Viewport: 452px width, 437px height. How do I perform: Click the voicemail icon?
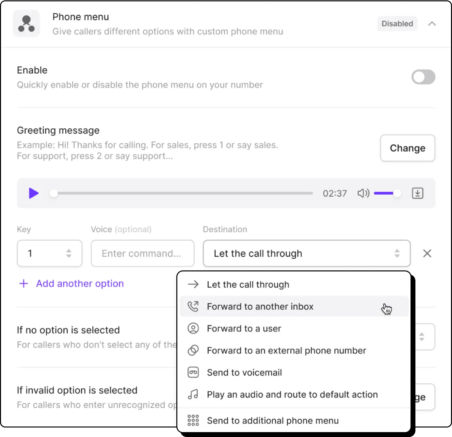(193, 372)
